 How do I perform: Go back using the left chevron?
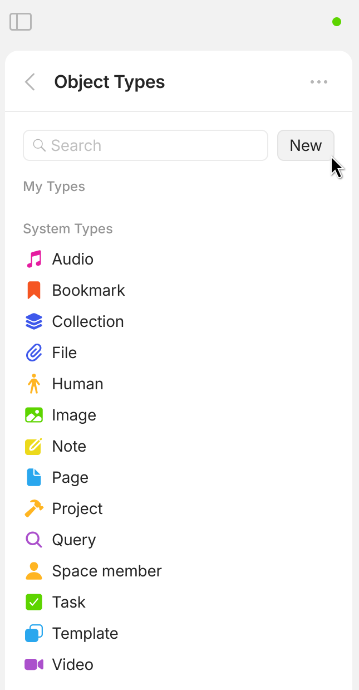[30, 82]
